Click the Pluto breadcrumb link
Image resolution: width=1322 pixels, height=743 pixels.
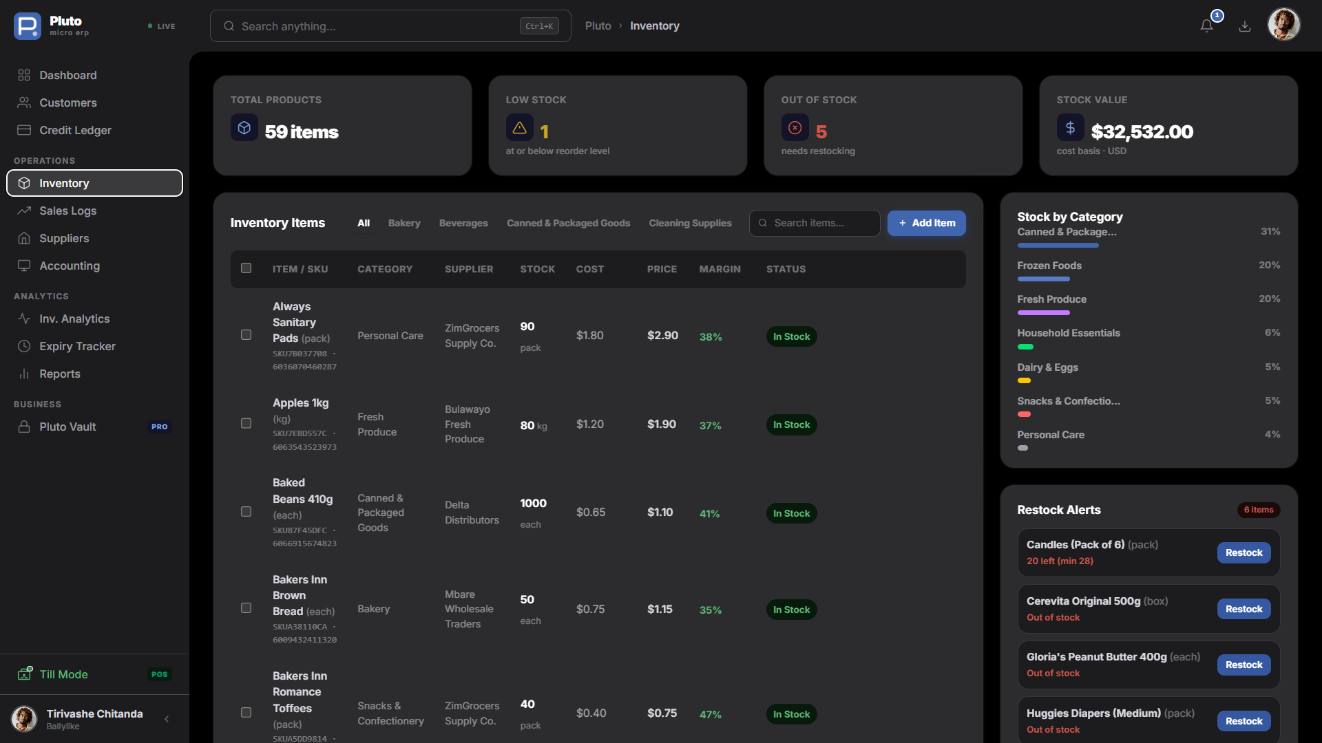598,25
